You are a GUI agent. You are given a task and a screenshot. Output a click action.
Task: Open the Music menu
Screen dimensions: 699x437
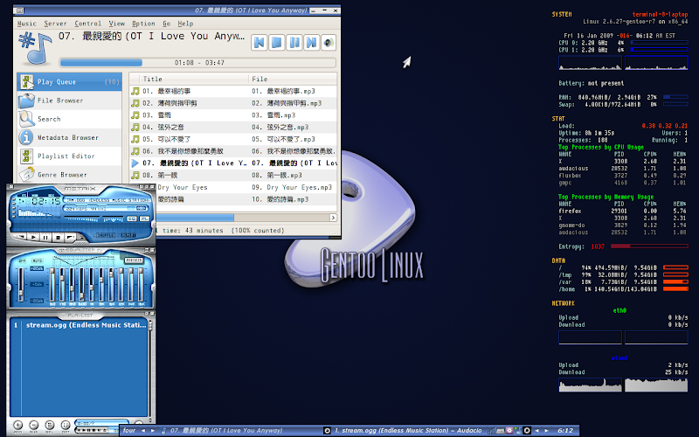27,24
